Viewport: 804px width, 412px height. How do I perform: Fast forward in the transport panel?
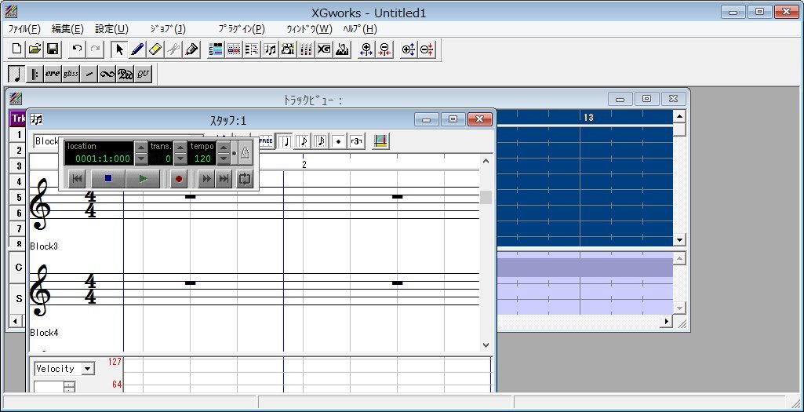pyautogui.click(x=206, y=179)
